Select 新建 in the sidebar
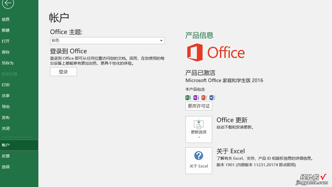The height and width of the screenshot is (187, 332). pos(19,30)
